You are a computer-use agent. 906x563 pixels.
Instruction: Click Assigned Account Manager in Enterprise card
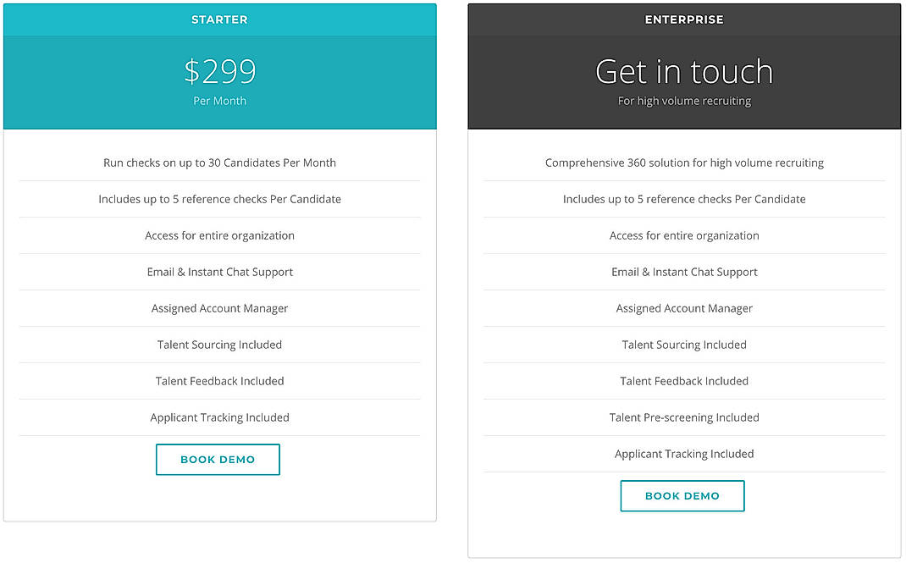[683, 308]
